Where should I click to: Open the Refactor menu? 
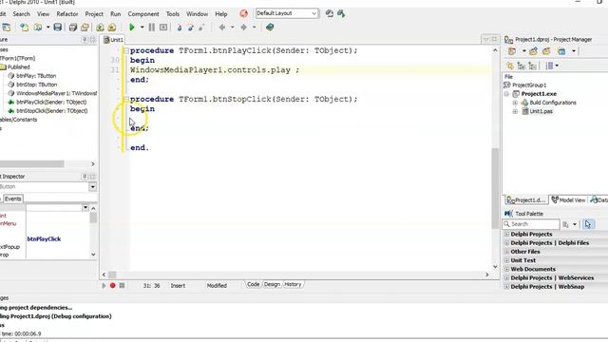[x=67, y=14]
